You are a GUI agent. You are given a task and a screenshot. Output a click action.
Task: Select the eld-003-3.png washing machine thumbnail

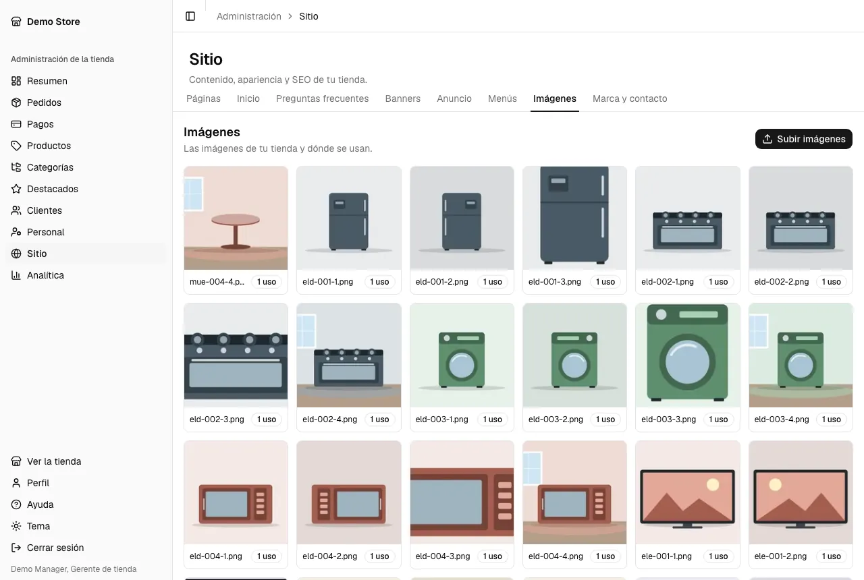pos(687,355)
